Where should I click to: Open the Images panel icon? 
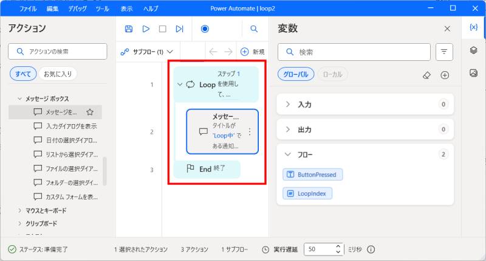473,73
